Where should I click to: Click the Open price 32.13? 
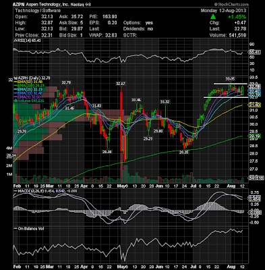tap(47, 17)
